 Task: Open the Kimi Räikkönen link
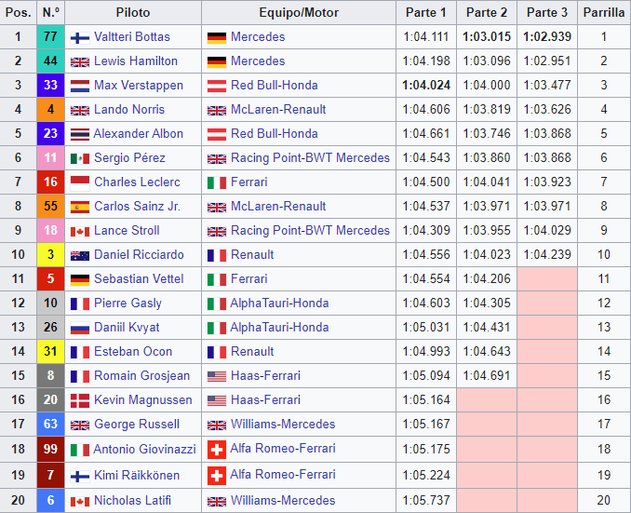137,475
